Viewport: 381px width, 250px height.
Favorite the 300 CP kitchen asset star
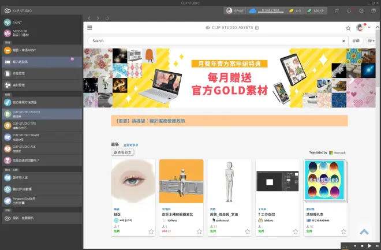[x=199, y=232]
